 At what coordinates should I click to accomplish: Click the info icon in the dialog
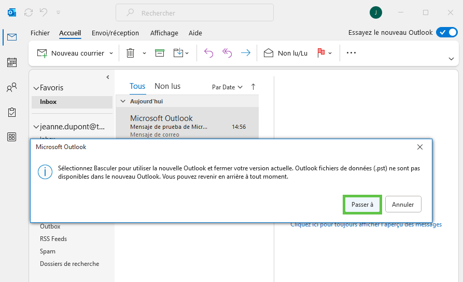(45, 172)
